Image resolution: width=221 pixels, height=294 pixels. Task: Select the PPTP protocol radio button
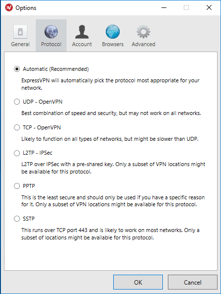(17, 186)
